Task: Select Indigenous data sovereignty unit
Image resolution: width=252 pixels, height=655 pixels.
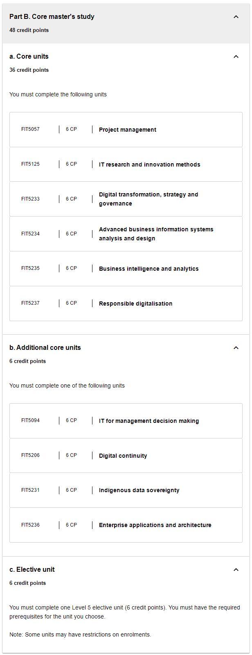Action: tap(139, 490)
